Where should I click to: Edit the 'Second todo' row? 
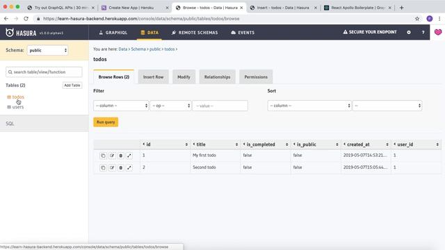pos(112,168)
